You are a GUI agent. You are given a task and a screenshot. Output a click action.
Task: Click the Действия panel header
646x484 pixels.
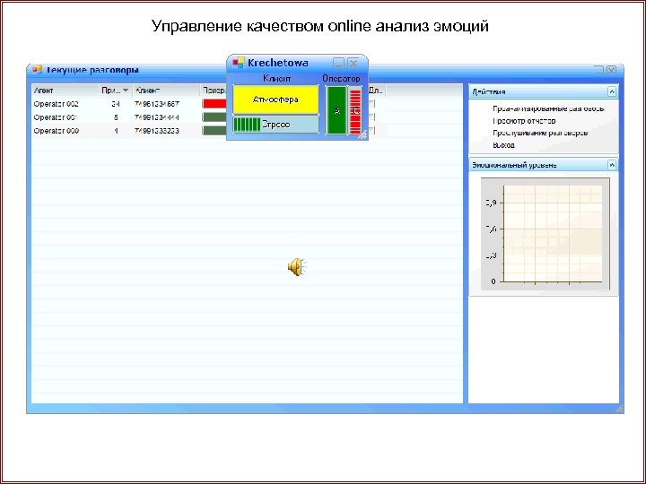pos(544,91)
